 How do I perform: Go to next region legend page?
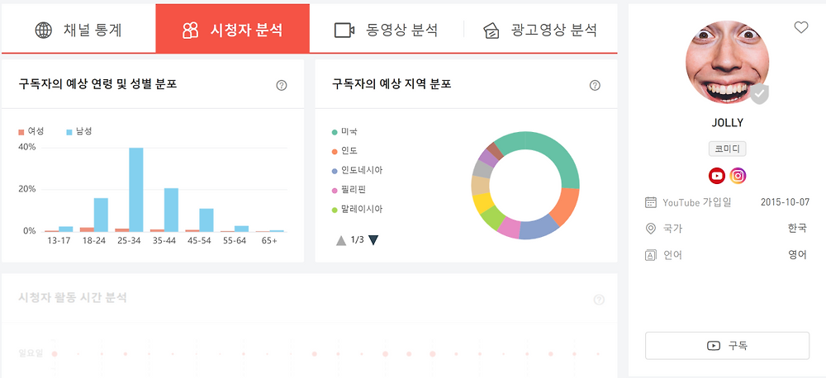(x=373, y=240)
